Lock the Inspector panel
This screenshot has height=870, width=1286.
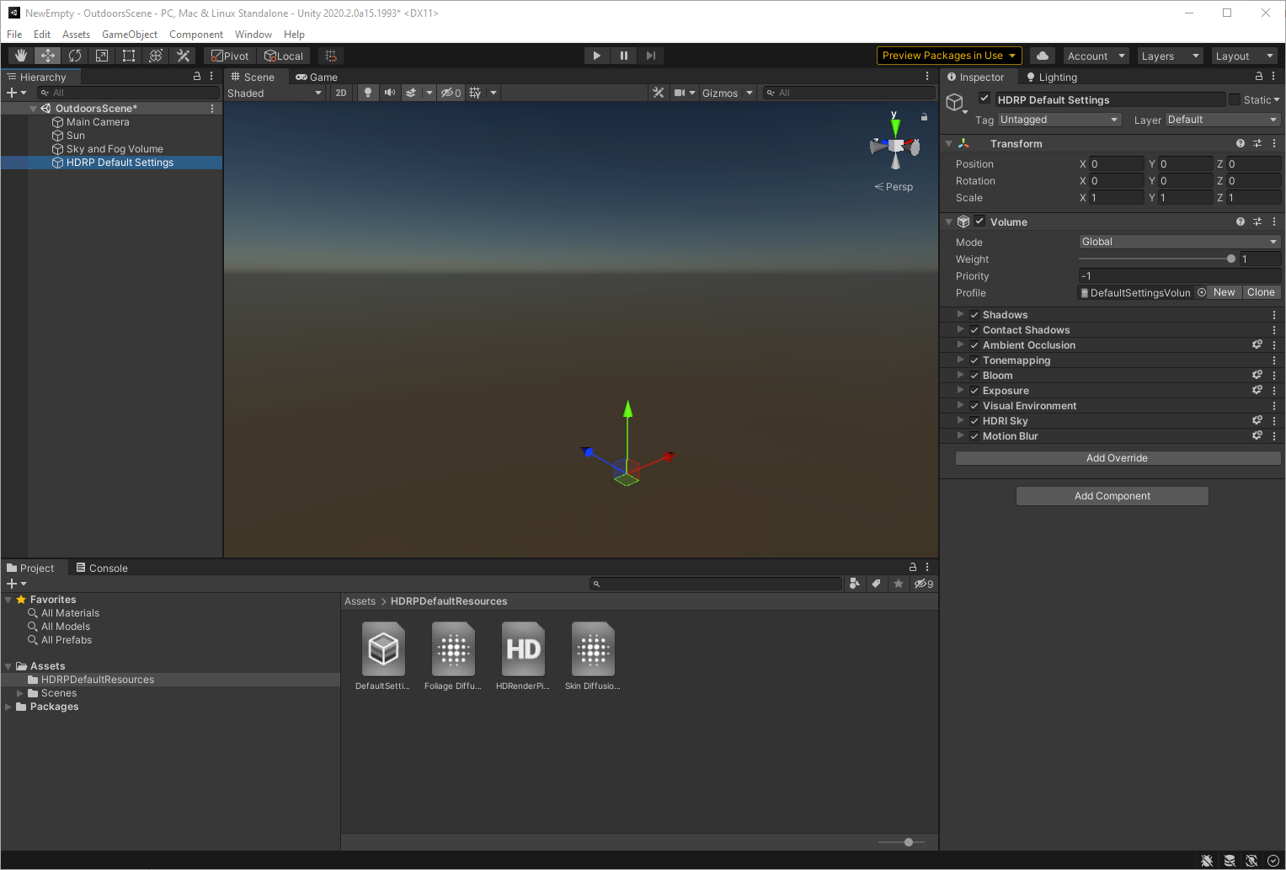pos(1259,76)
